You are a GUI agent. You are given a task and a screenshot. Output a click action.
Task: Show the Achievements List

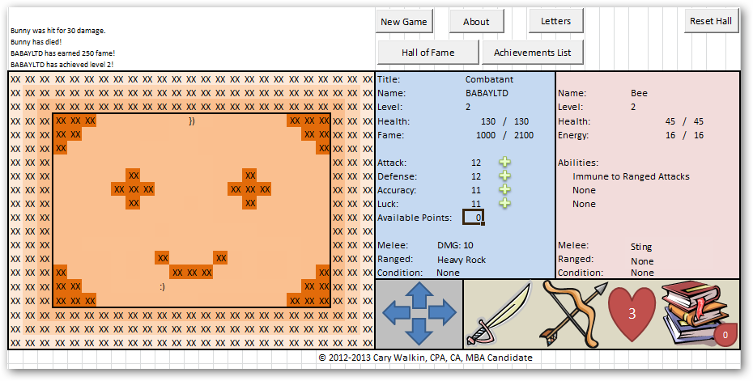click(x=532, y=53)
